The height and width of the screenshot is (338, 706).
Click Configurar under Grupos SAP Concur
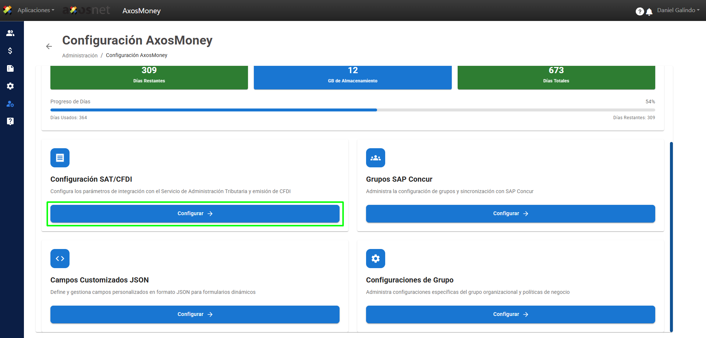(x=510, y=214)
